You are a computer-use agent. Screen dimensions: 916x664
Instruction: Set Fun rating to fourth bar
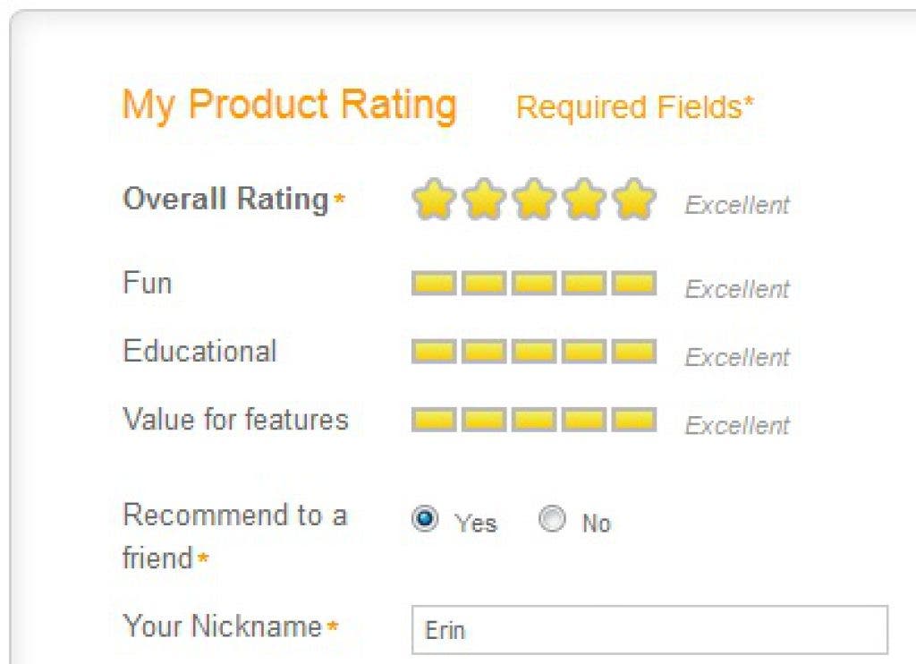click(584, 285)
